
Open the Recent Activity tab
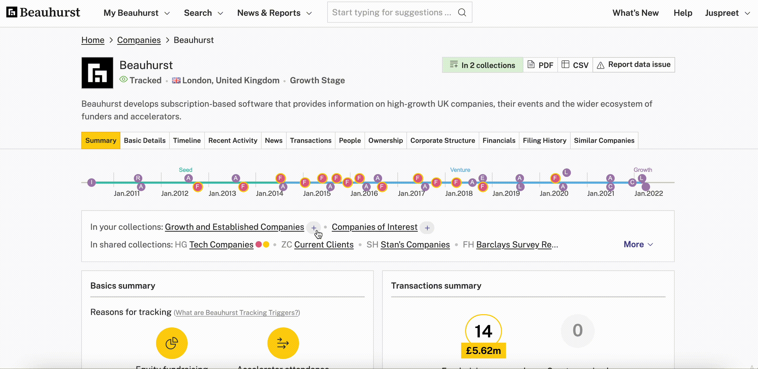point(233,140)
